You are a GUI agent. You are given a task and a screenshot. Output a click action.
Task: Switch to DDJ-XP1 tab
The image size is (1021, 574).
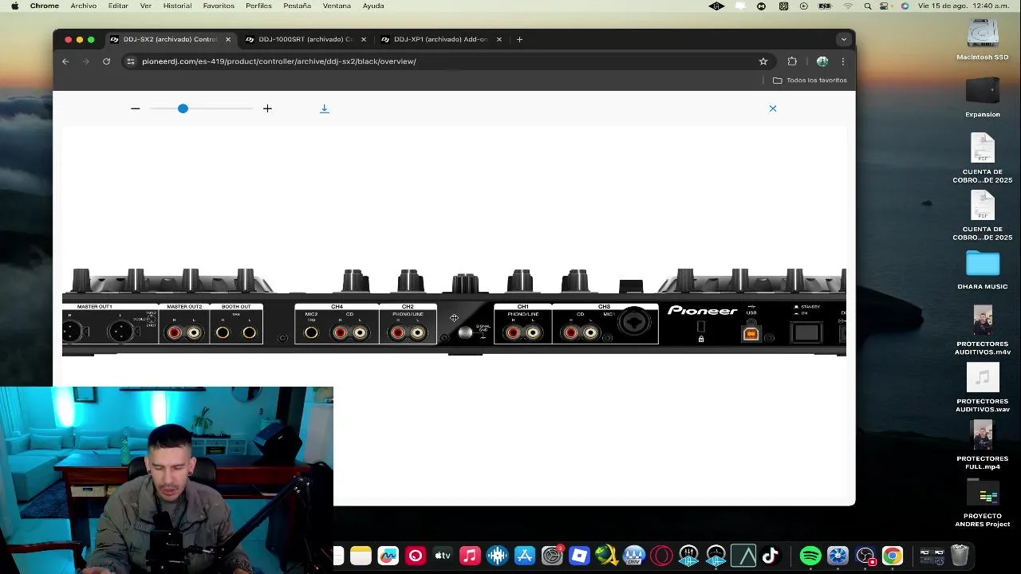point(441,39)
